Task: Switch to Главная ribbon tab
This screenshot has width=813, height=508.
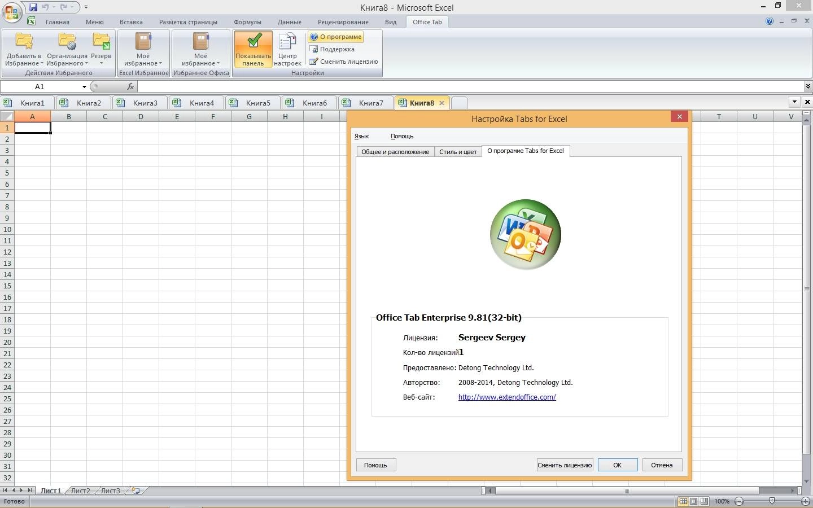Action: 58,22
